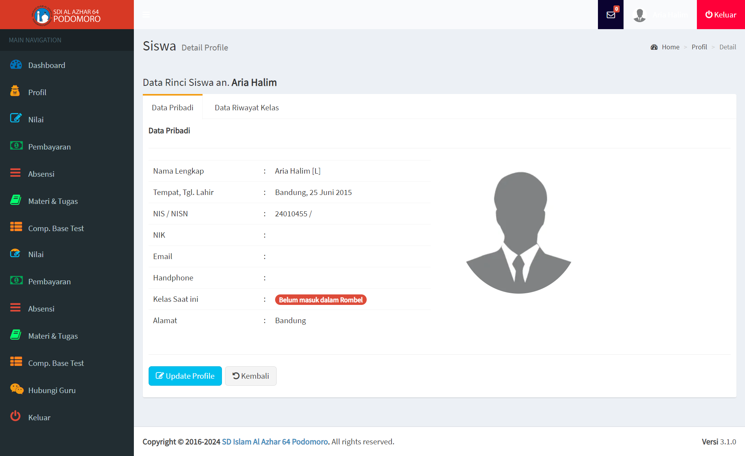Click the Keluar power icon in sidebar
Viewport: 745px width, 456px height.
[x=16, y=416]
